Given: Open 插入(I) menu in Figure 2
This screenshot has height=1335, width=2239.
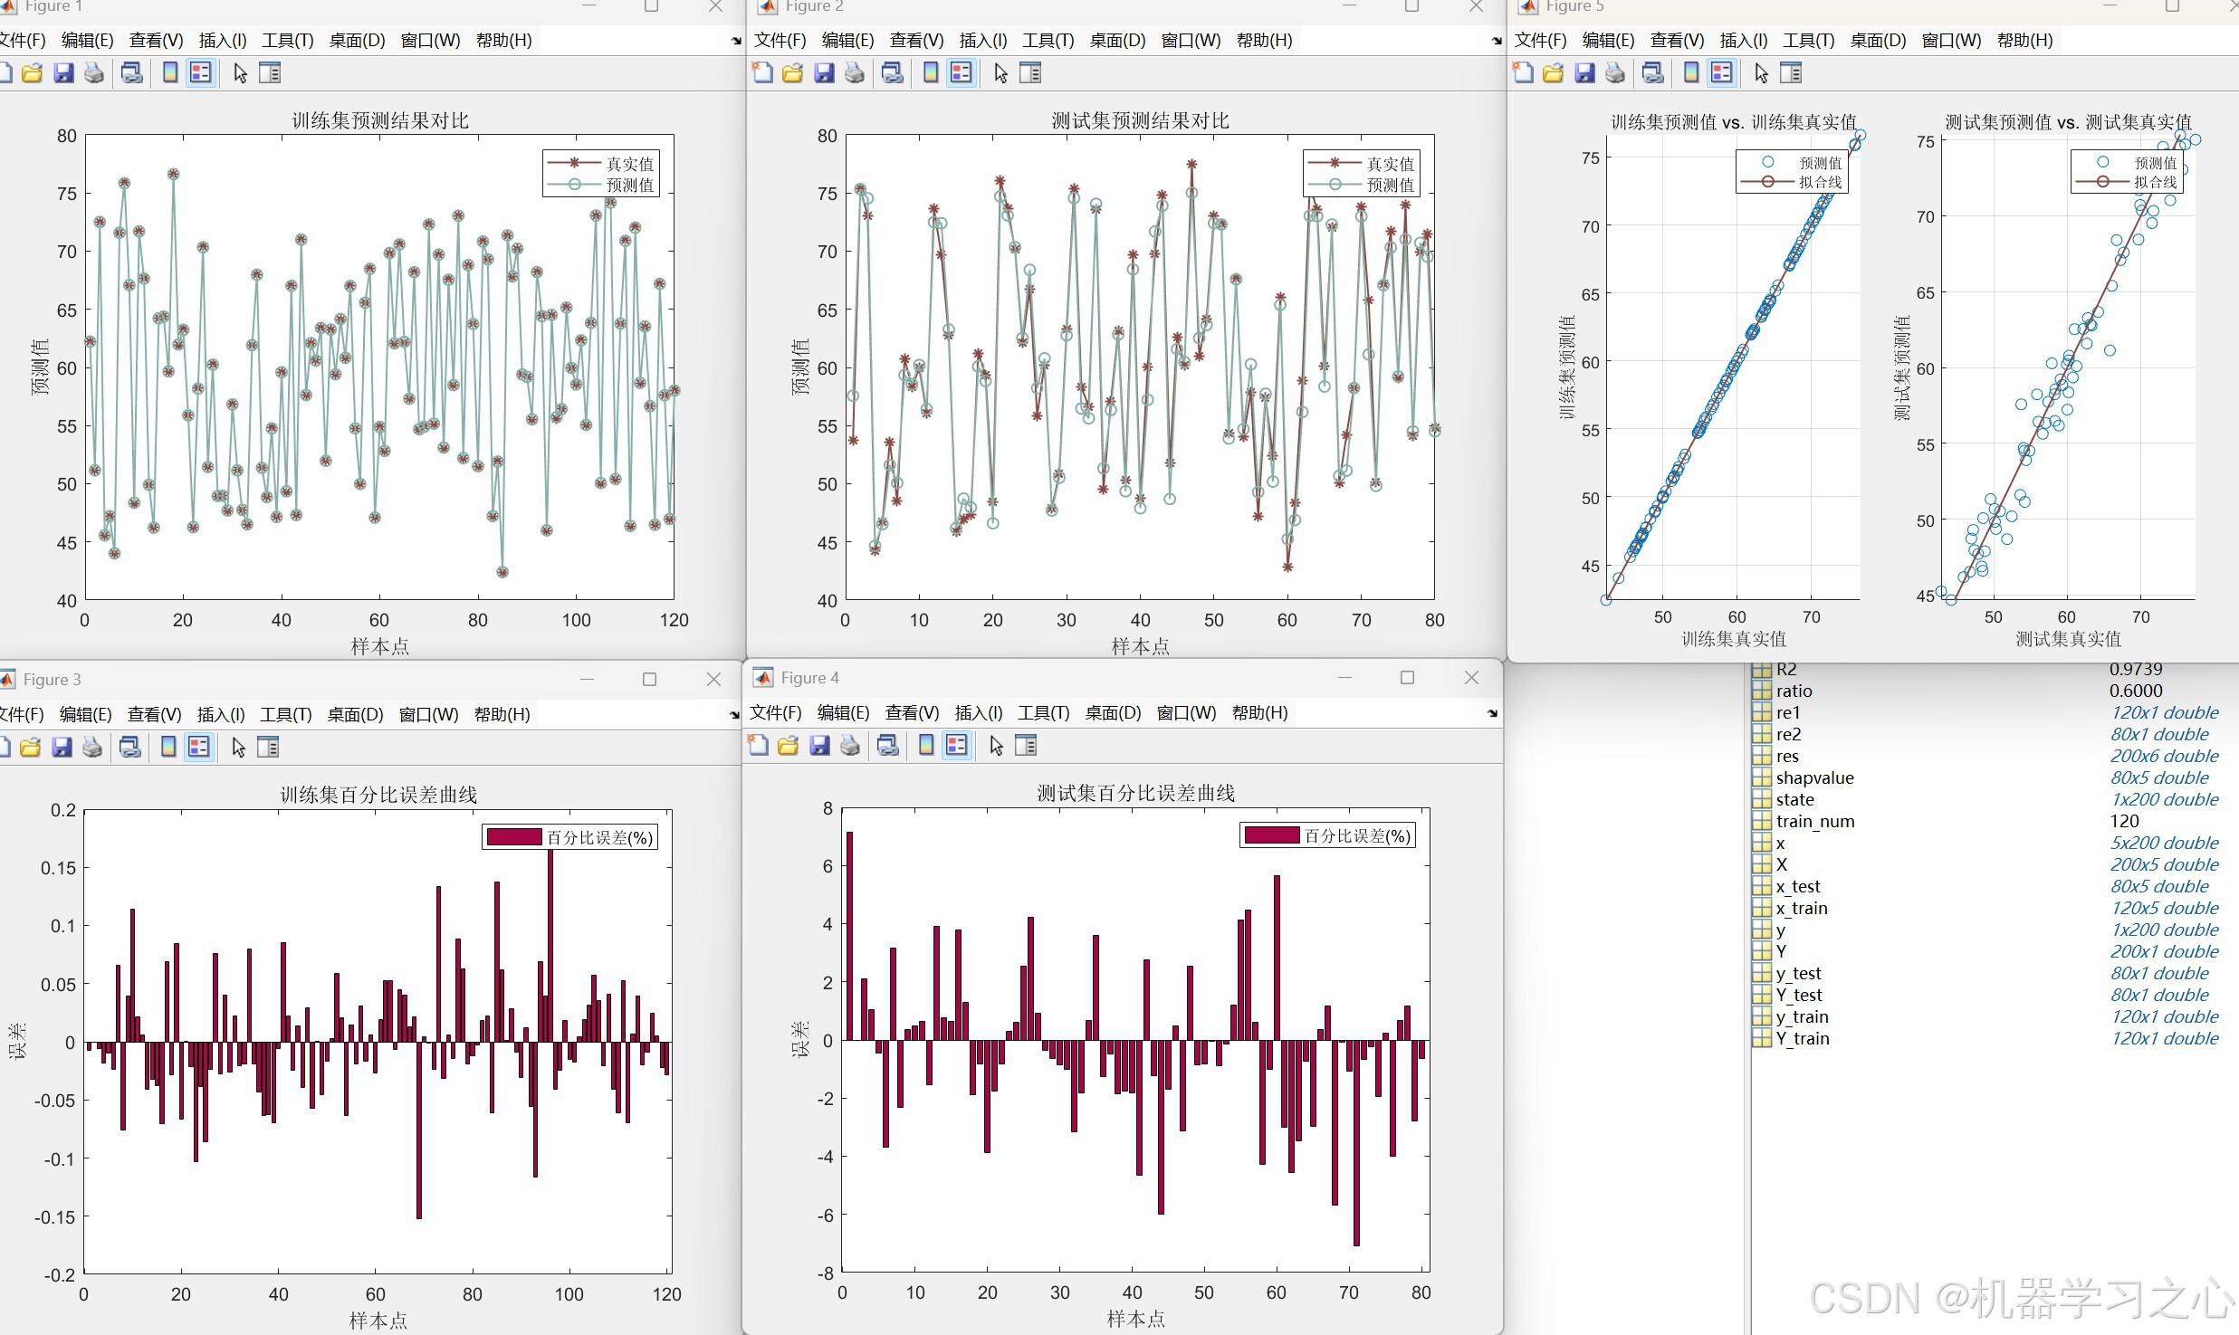Looking at the screenshot, I should [982, 41].
